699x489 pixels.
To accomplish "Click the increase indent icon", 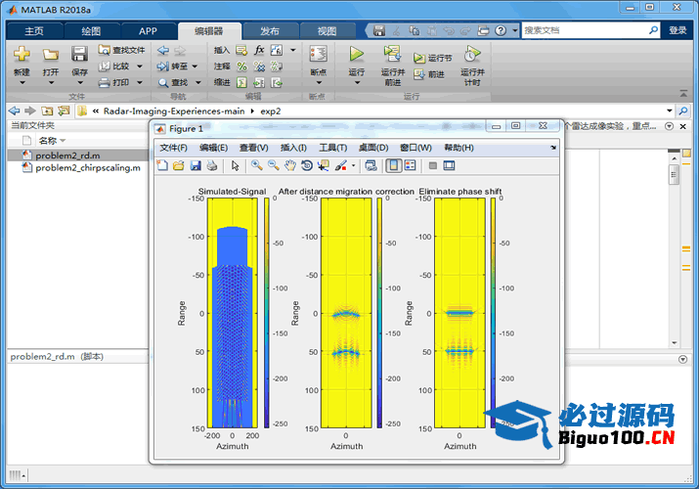I will pyautogui.click(x=259, y=82).
